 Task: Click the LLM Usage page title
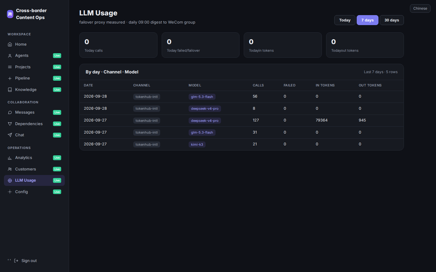click(x=98, y=13)
